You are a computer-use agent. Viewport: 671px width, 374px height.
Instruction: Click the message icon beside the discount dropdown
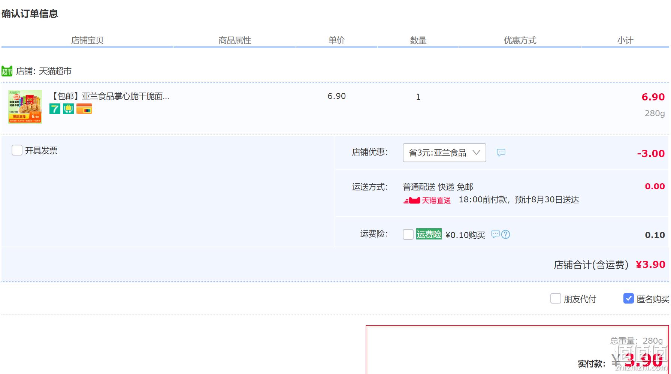[x=501, y=153]
